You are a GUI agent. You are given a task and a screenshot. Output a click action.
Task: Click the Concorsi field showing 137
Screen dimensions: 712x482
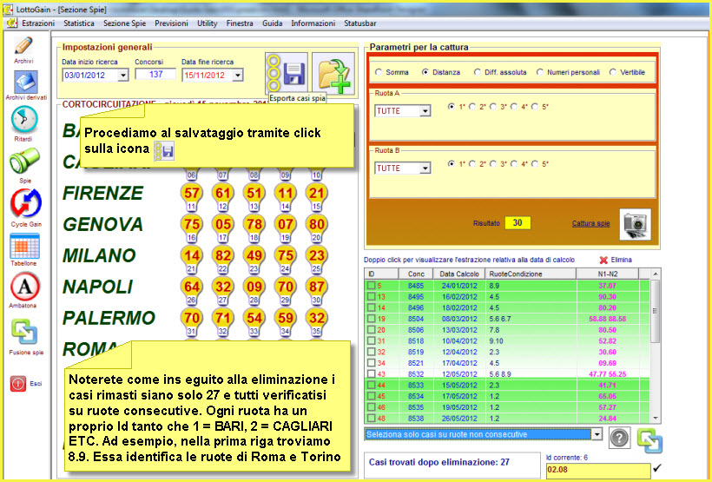(155, 75)
